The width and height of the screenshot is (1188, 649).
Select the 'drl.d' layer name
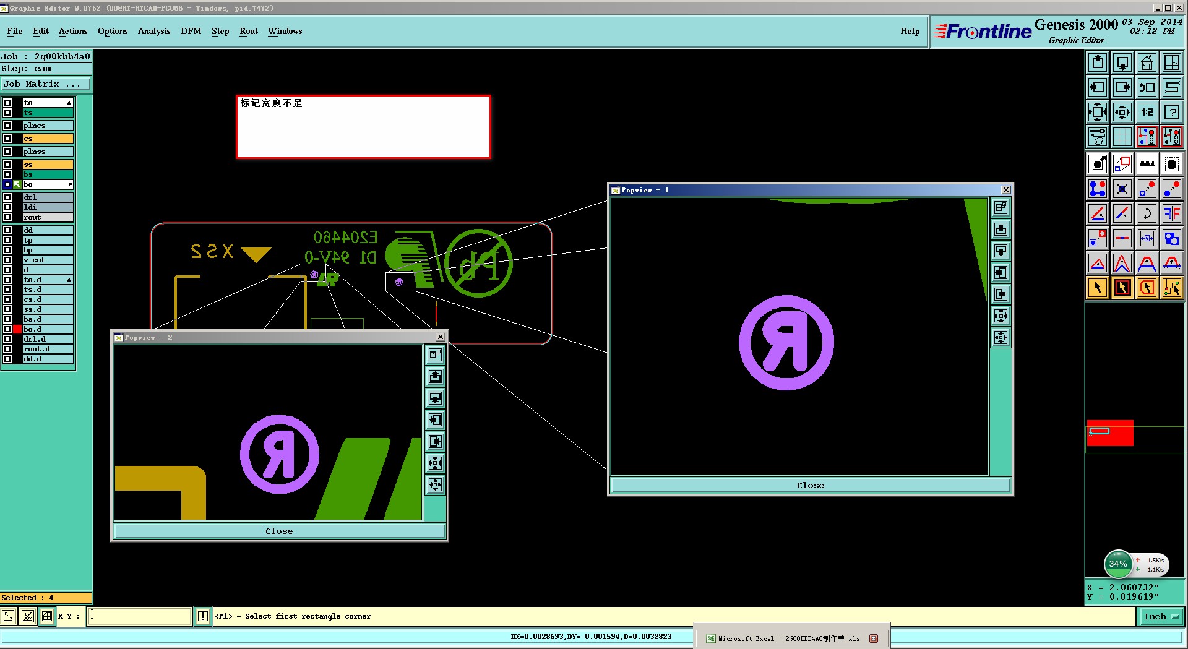[x=48, y=339]
